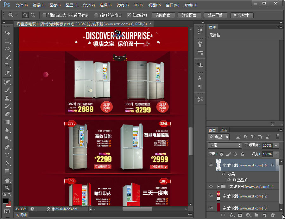Screen dimensions: 285x219
Task: Click the 适合屏幕 button
Action: [x=189, y=15]
